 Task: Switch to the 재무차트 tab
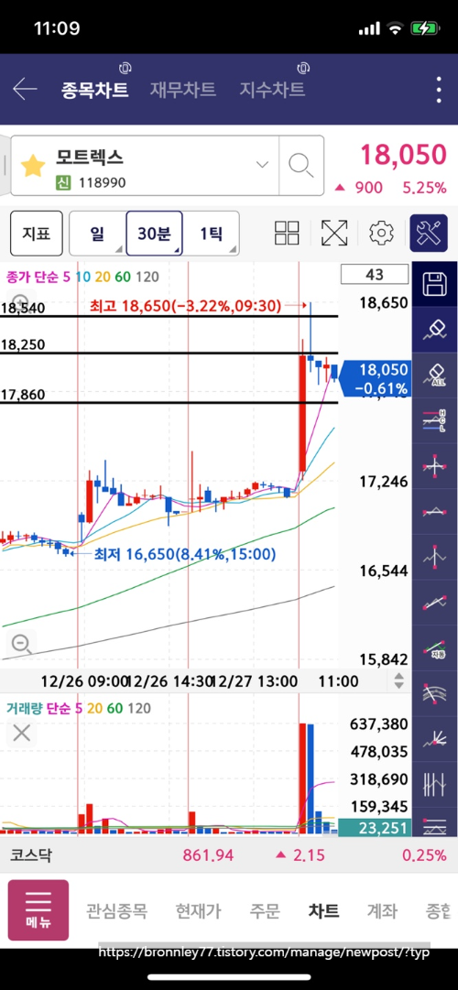pos(182,90)
